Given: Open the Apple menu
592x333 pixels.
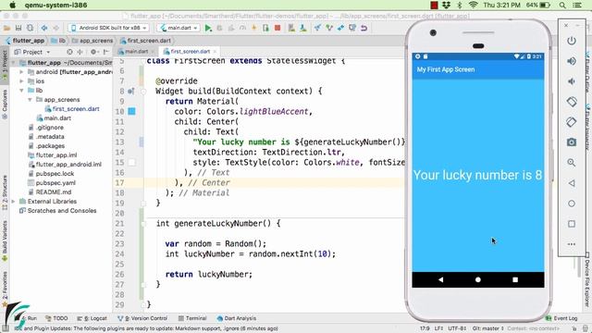Looking at the screenshot, I should tap(12, 6).
